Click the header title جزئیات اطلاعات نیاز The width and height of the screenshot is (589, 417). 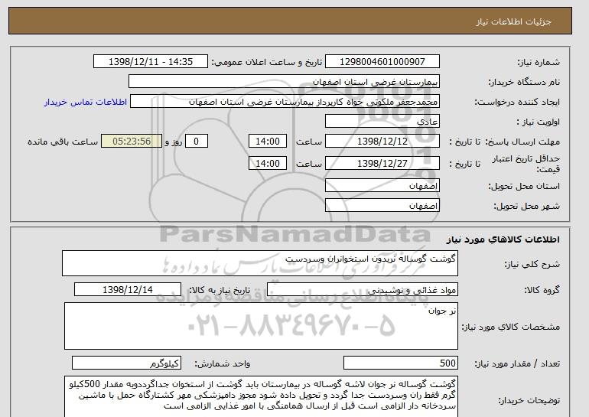pyautogui.click(x=513, y=21)
